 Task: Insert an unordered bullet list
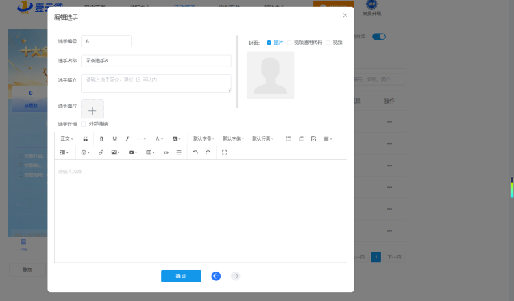[288, 139]
